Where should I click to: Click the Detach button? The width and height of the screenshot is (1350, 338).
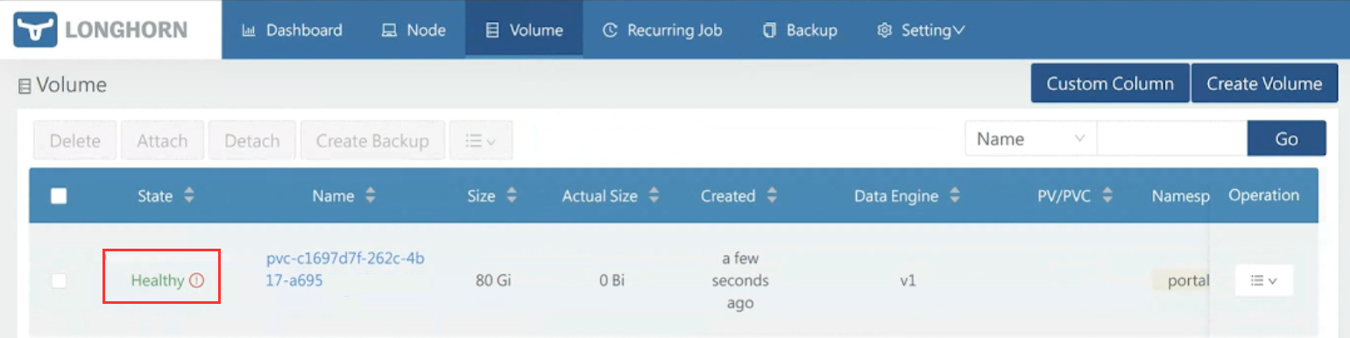(x=252, y=140)
